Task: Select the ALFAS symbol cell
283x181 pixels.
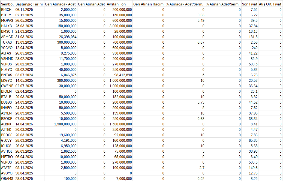Action: 7,53
